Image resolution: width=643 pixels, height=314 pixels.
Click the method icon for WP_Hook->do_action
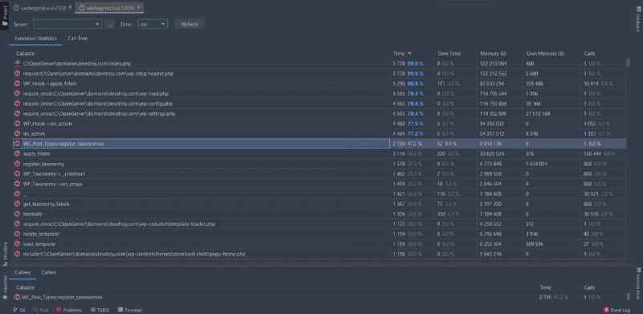coord(17,124)
